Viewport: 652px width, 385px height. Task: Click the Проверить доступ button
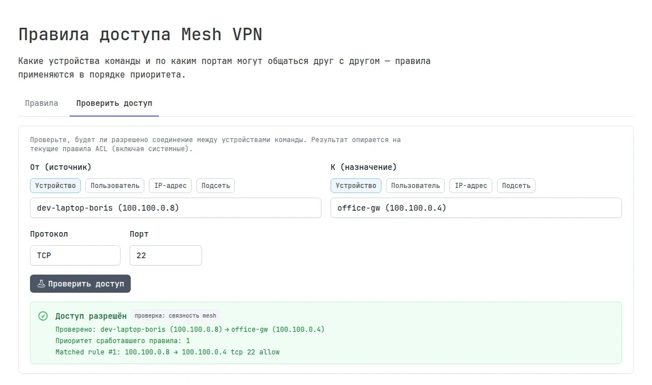(x=80, y=284)
